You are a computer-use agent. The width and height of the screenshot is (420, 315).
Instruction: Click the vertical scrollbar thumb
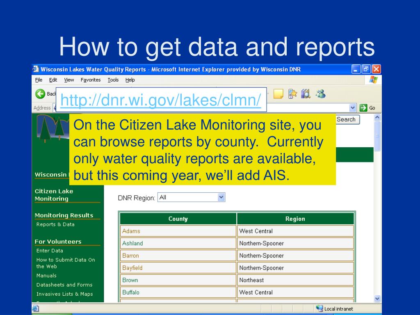[377, 136]
